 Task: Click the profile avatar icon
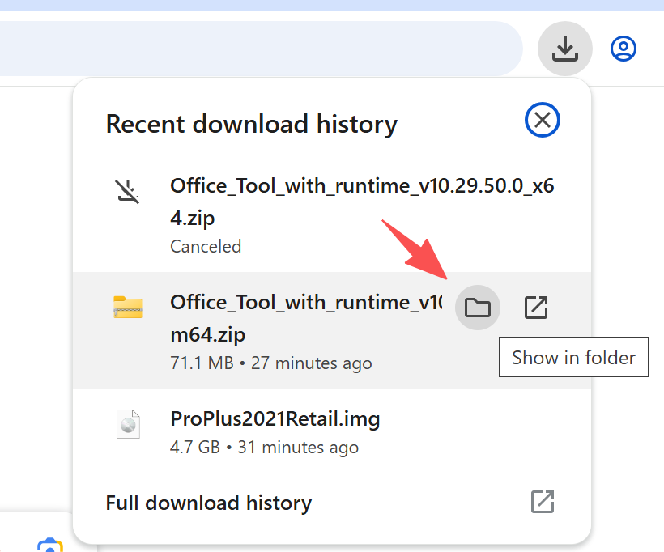coord(623,49)
